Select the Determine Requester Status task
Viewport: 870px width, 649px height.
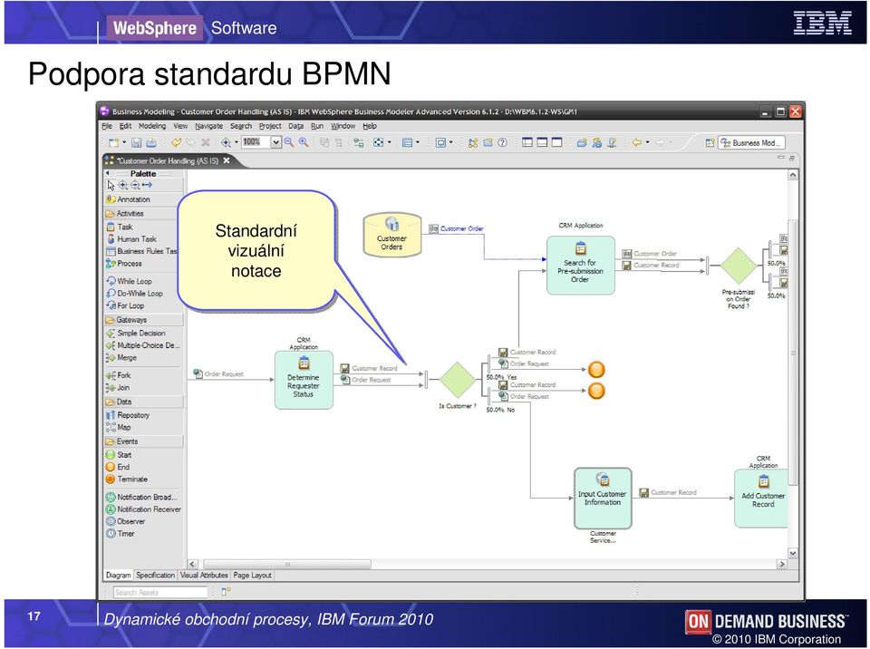[x=304, y=381]
